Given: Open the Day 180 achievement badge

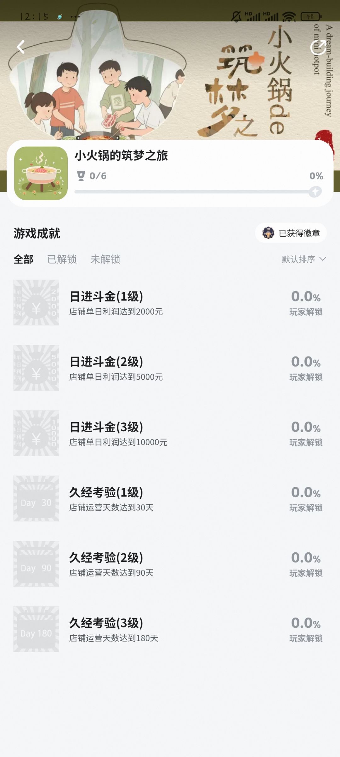Looking at the screenshot, I should pos(36,629).
